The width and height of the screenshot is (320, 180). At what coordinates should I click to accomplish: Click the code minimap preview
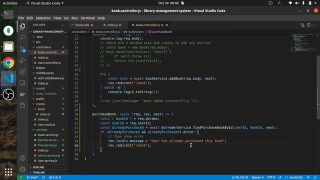(x=303, y=43)
